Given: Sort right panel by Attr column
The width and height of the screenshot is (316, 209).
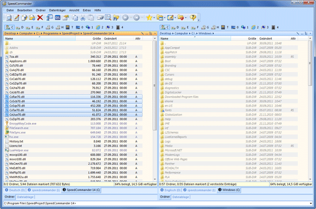Looking at the screenshot, I should 293,38.
